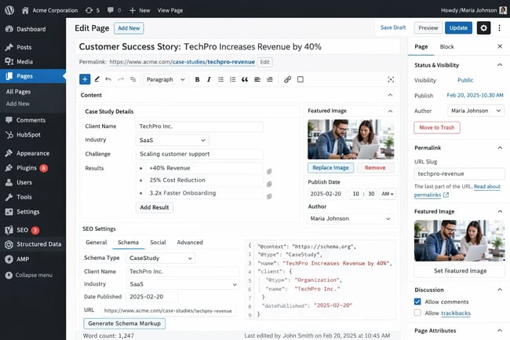Click the updates icon showing 5
The image size is (510, 340).
click(89, 10)
